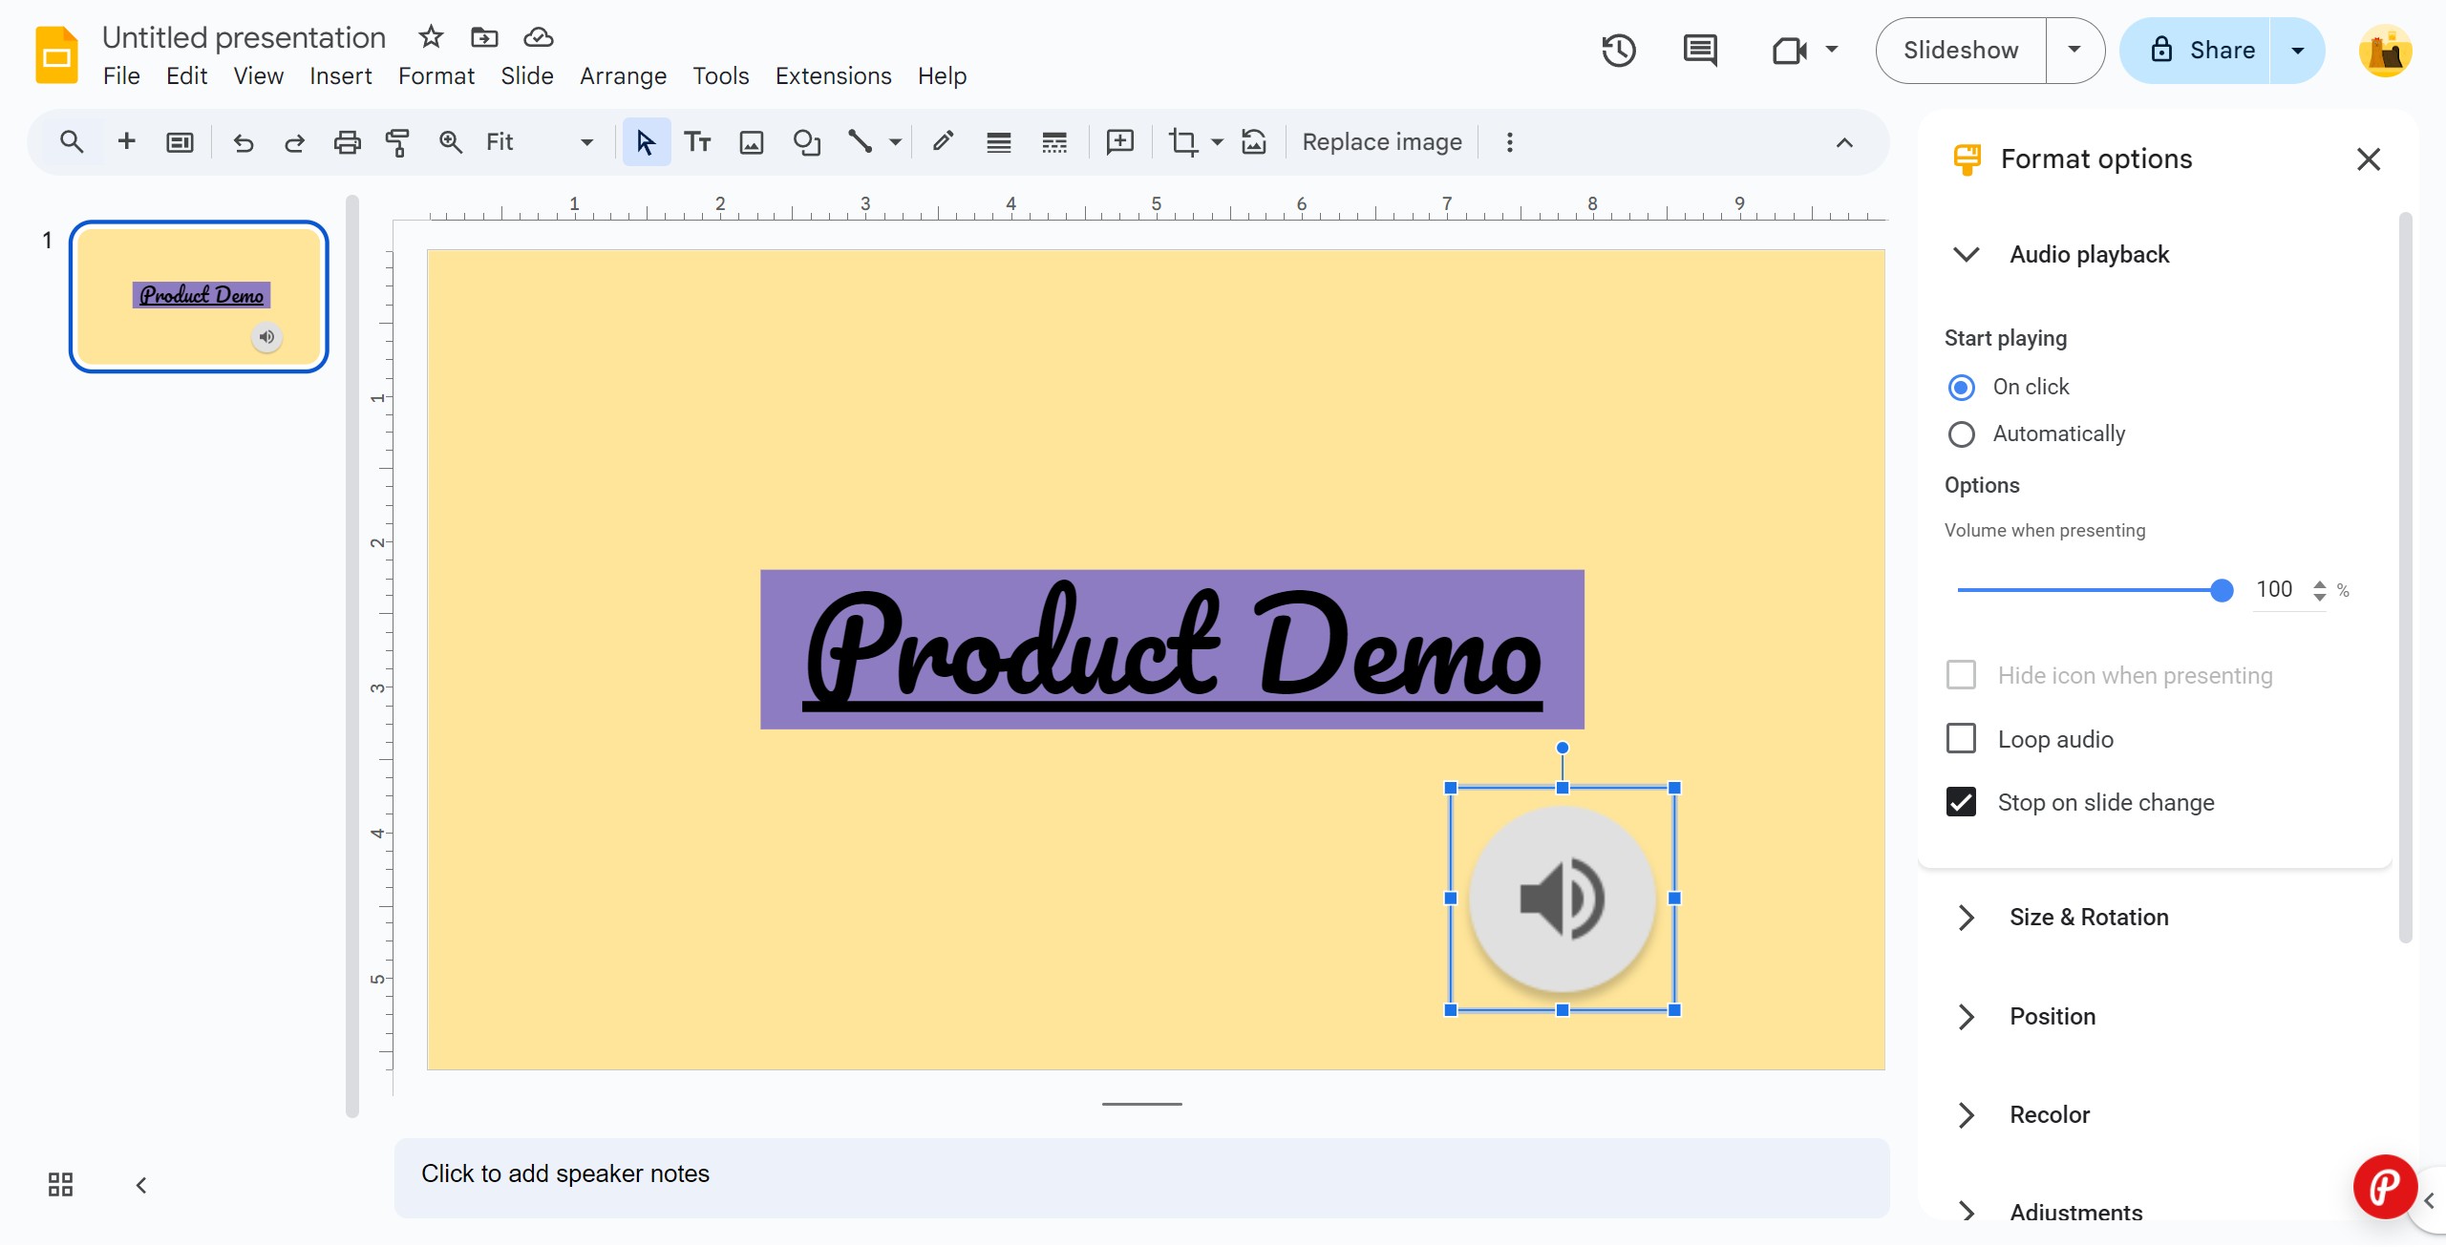
Task: Undo the last action
Action: (x=244, y=142)
